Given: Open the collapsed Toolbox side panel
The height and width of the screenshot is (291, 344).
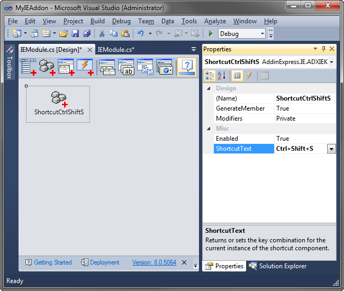Looking at the screenshot, I should [10, 62].
